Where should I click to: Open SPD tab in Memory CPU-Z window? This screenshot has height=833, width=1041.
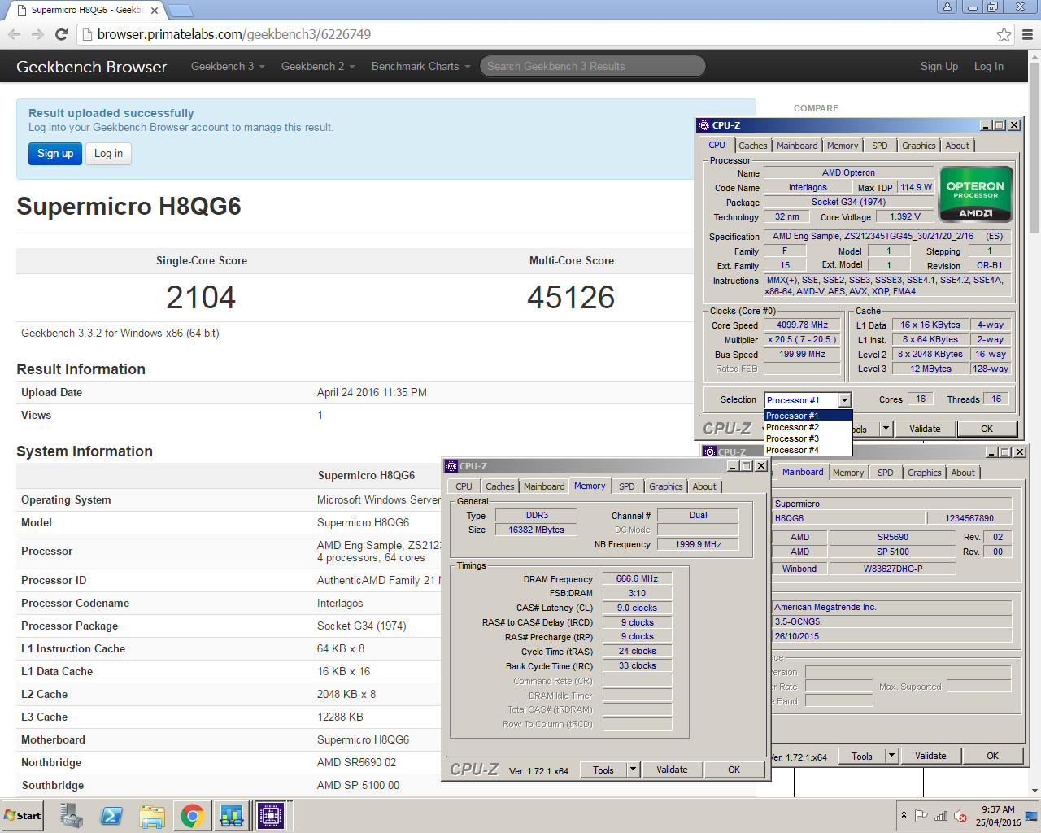(626, 486)
